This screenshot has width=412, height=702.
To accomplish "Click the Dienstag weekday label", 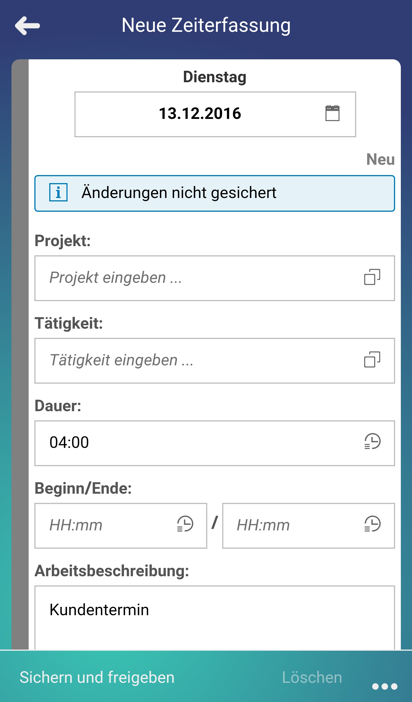I will [x=214, y=77].
